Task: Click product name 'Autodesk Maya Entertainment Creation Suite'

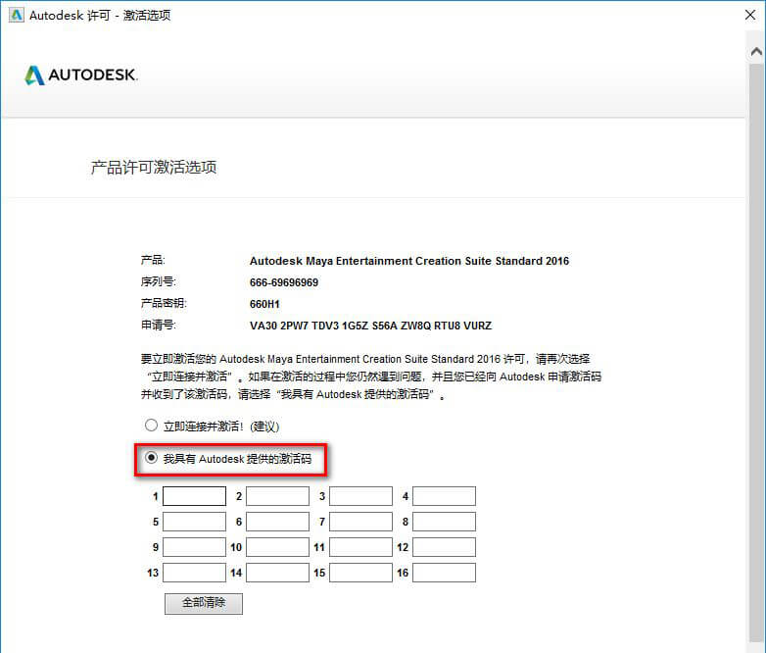Action: (409, 261)
